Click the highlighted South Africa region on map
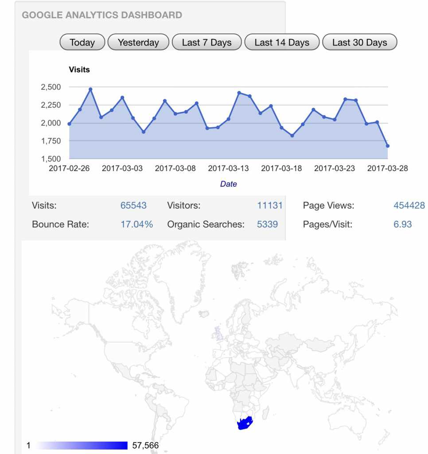 click(x=244, y=423)
